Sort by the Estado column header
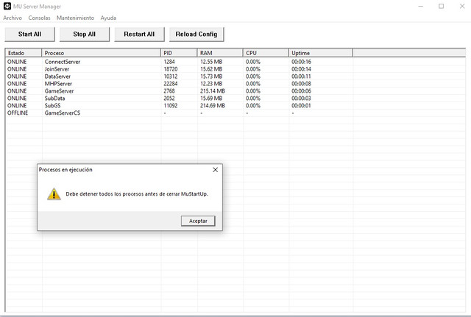This screenshot has width=471, height=317. [24, 53]
